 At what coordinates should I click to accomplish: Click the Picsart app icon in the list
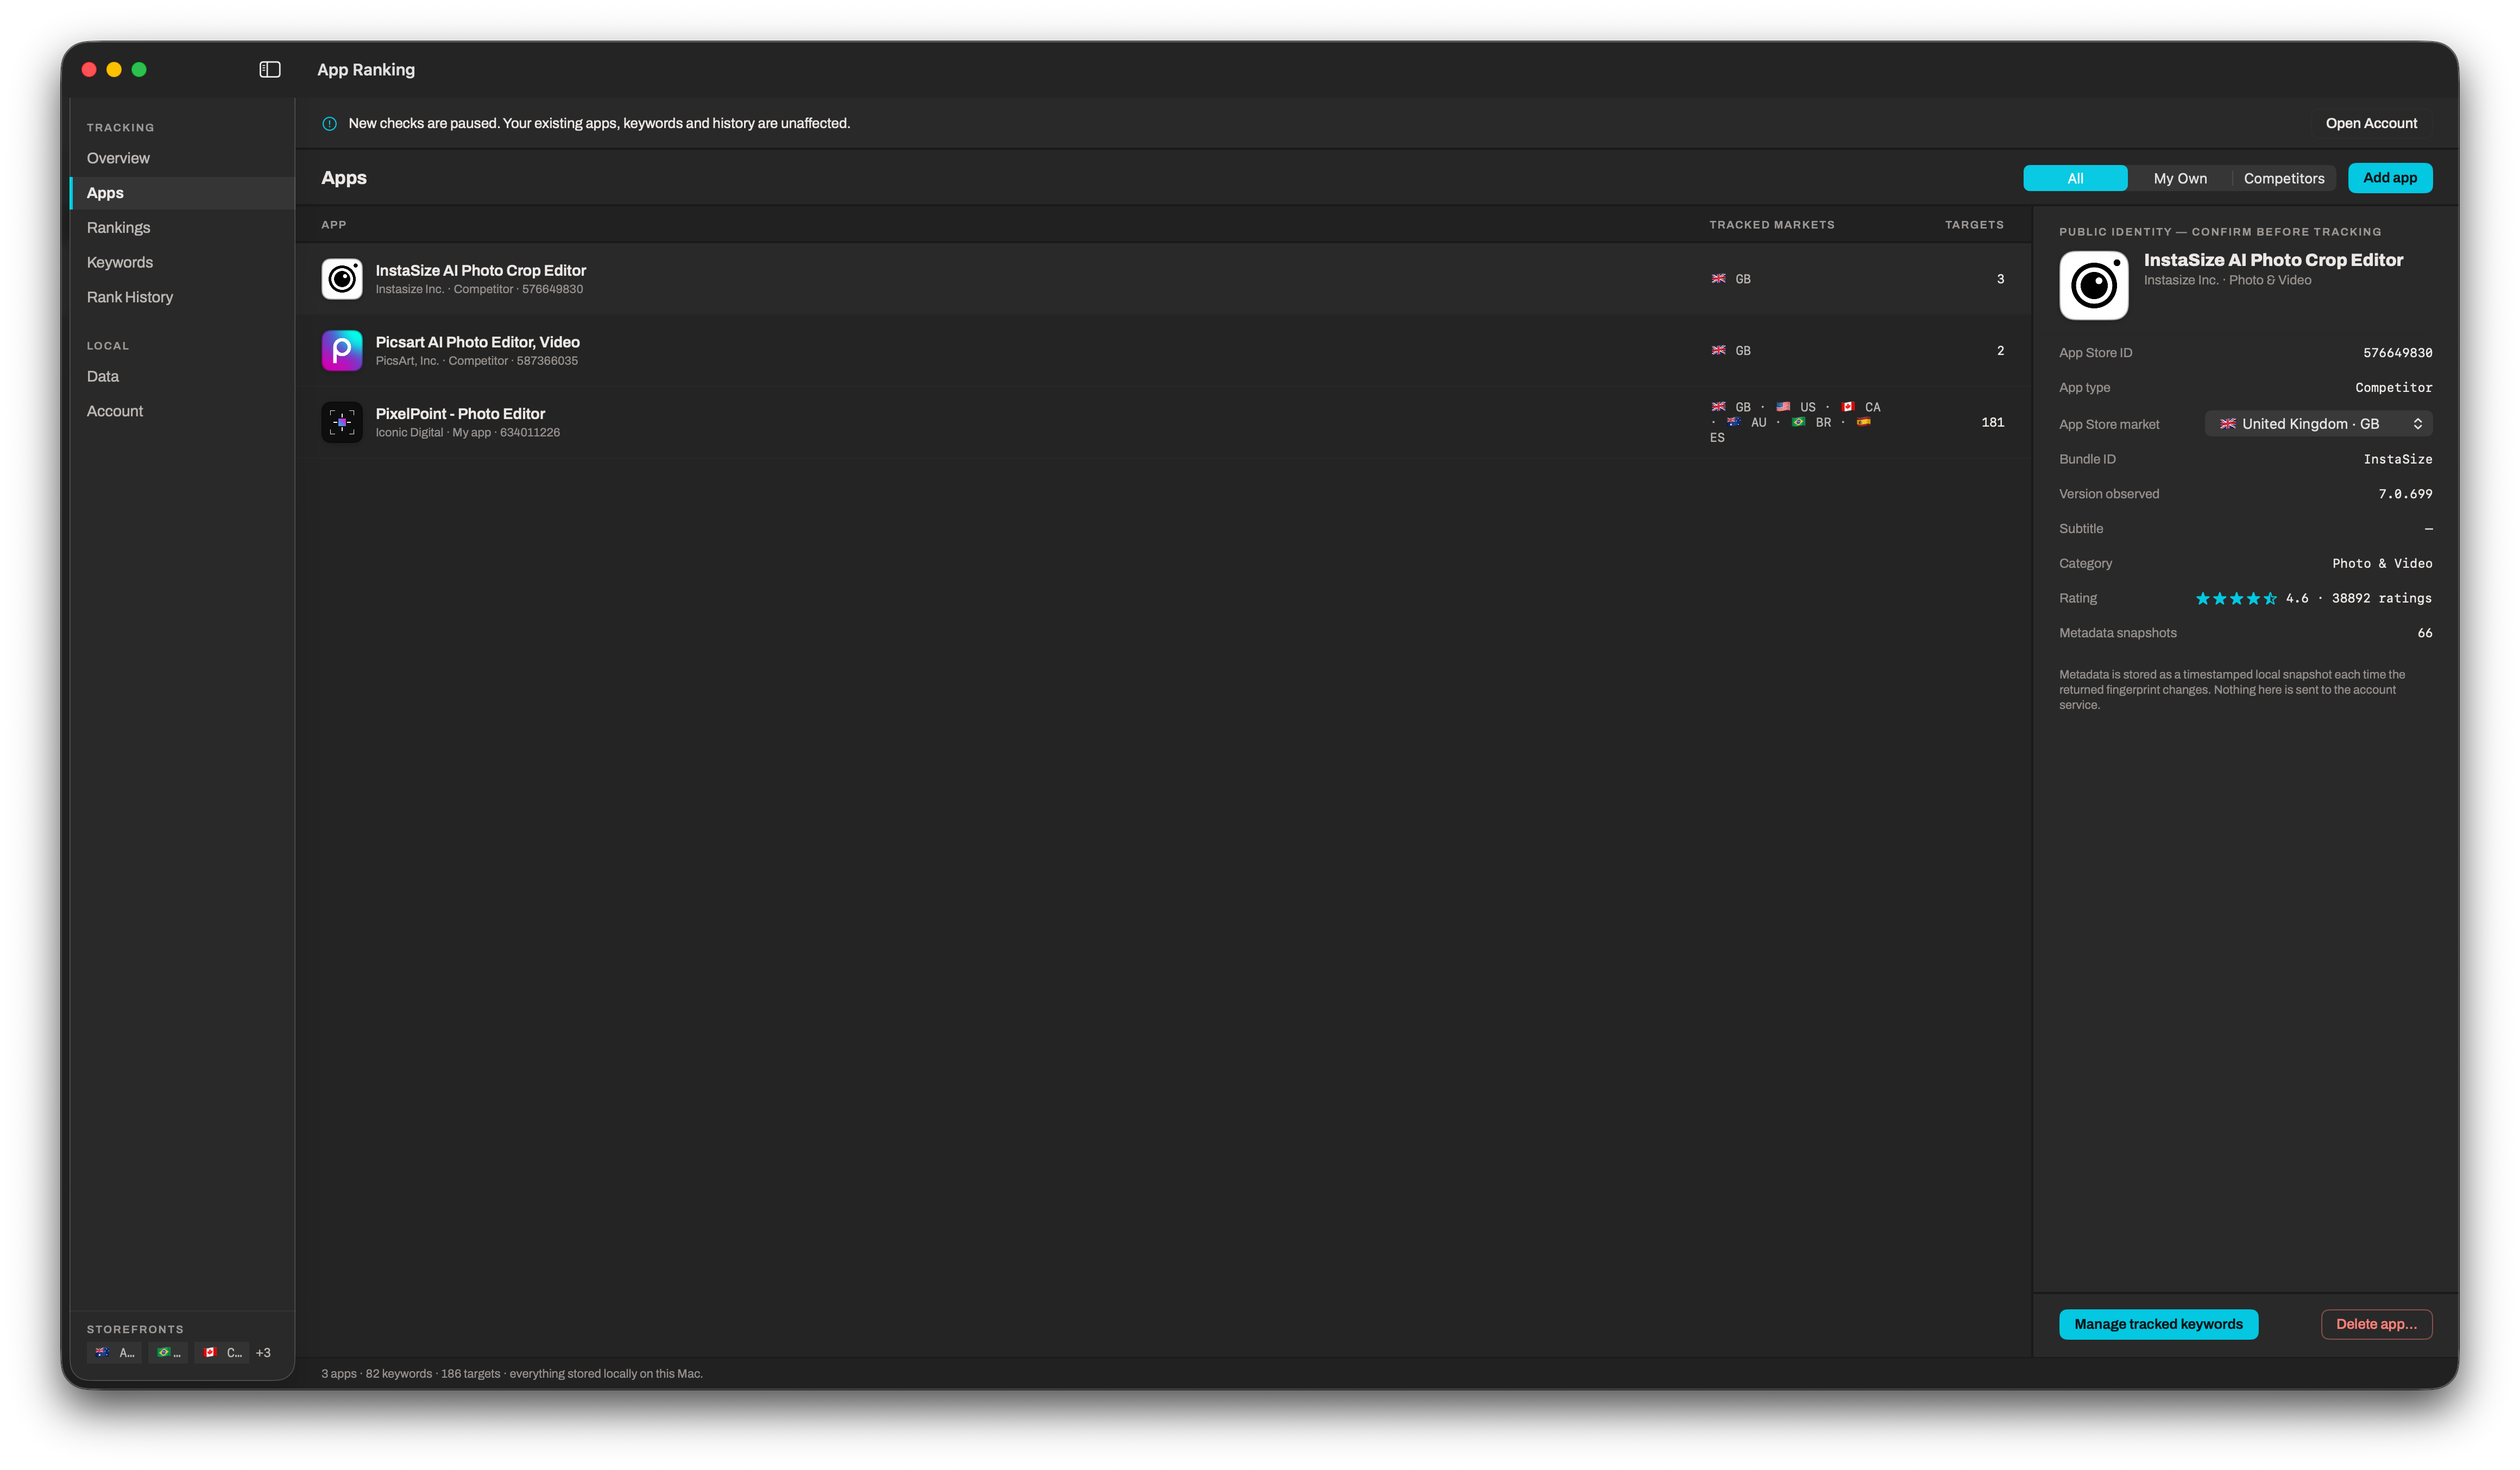(x=342, y=351)
